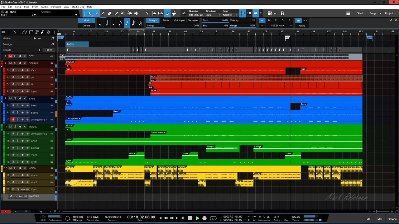Select the Eraser tool

(x=109, y=13)
